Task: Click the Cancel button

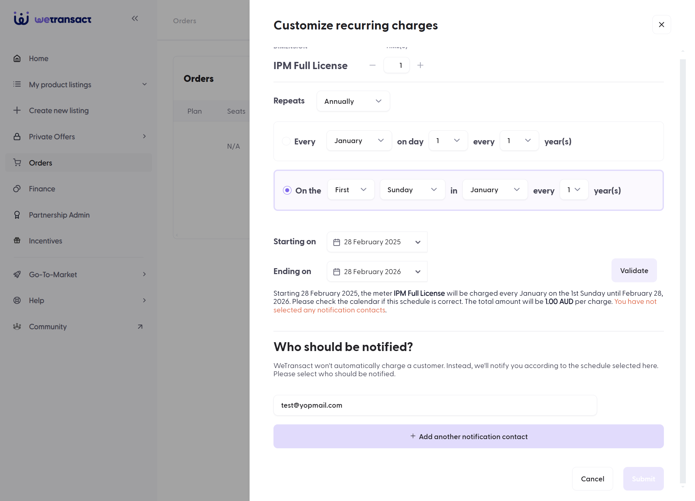Action: (x=592, y=479)
